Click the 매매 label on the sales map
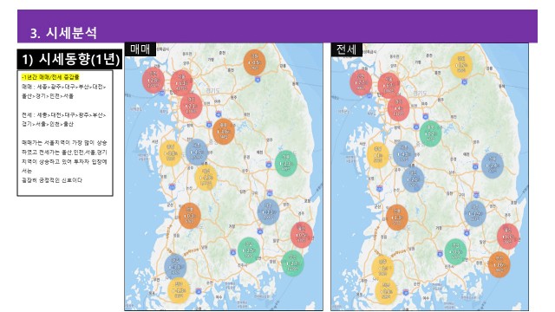This screenshot has height=312, width=555. pyautogui.click(x=140, y=49)
